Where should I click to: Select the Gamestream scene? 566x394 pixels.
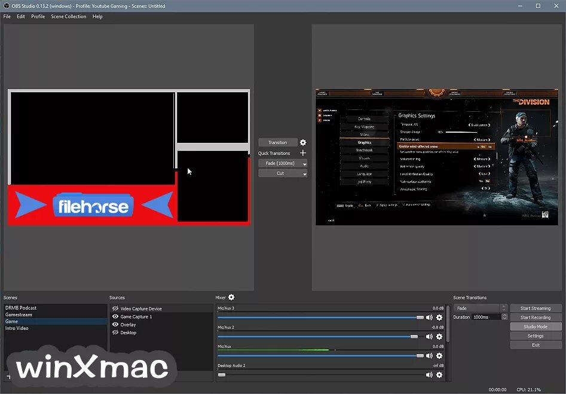(56, 314)
